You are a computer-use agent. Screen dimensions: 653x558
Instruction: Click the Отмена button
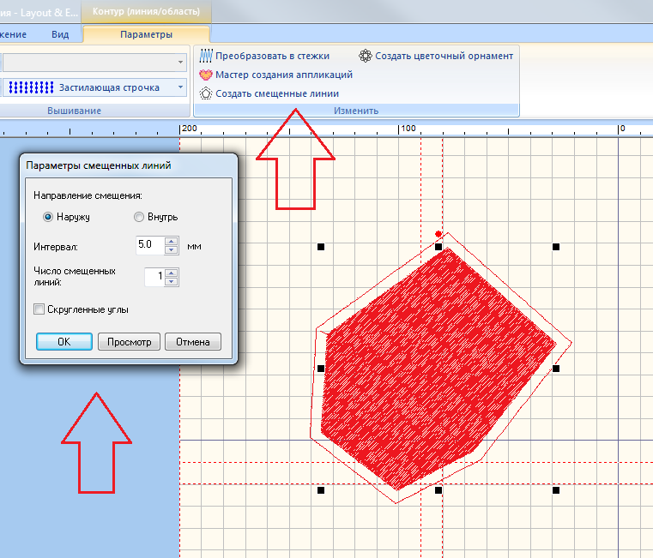pyautogui.click(x=193, y=342)
